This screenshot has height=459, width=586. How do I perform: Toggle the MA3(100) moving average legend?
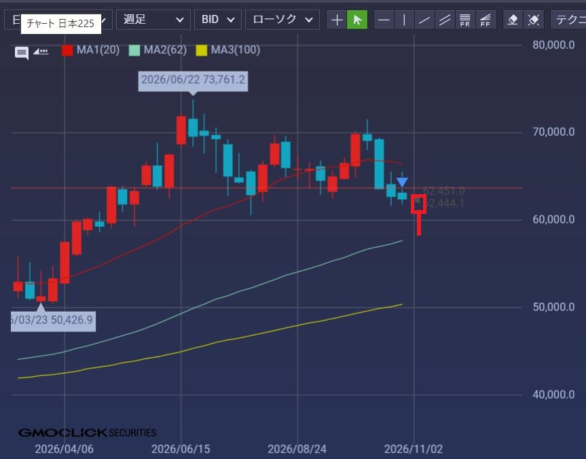click(228, 50)
